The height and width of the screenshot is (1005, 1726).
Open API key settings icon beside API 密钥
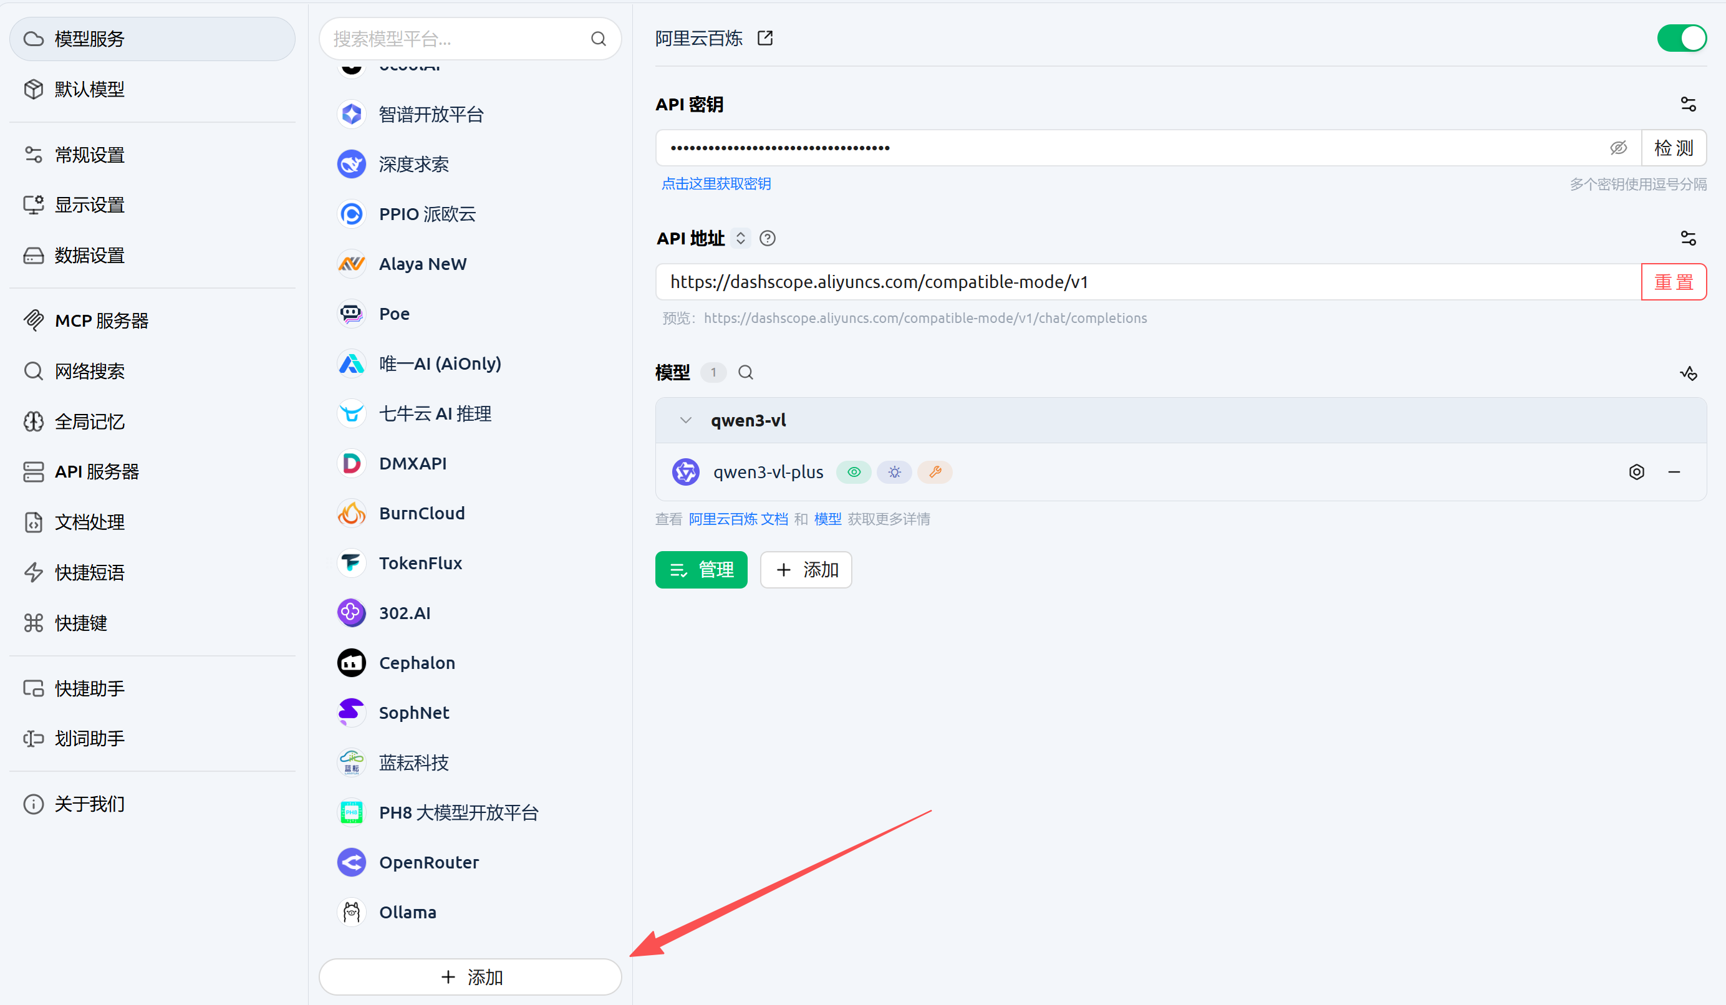(x=1687, y=104)
